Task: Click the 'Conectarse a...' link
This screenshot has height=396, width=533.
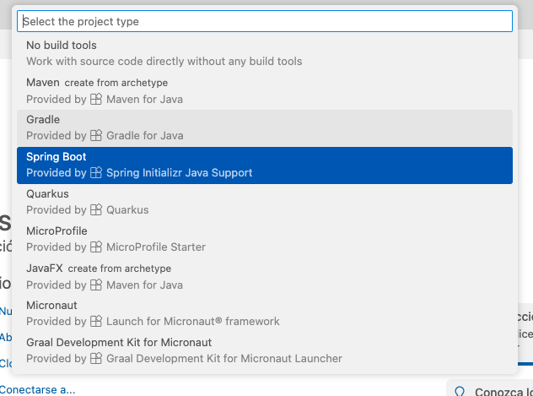Action: [37, 390]
